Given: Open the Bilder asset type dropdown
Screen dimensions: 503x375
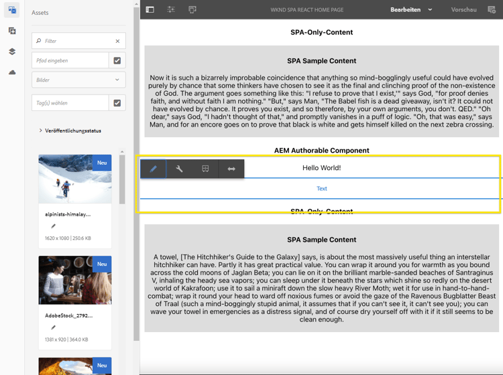Looking at the screenshot, I should 78,80.
